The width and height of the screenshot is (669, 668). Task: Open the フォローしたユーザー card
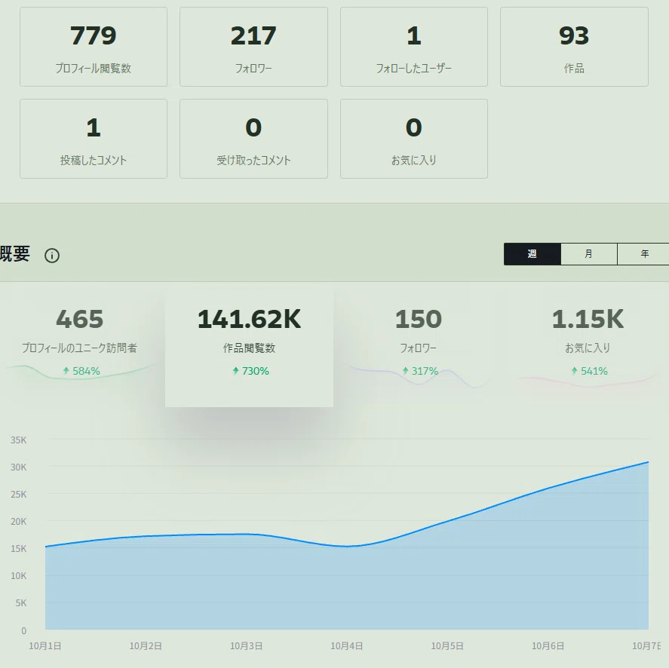pos(414,47)
